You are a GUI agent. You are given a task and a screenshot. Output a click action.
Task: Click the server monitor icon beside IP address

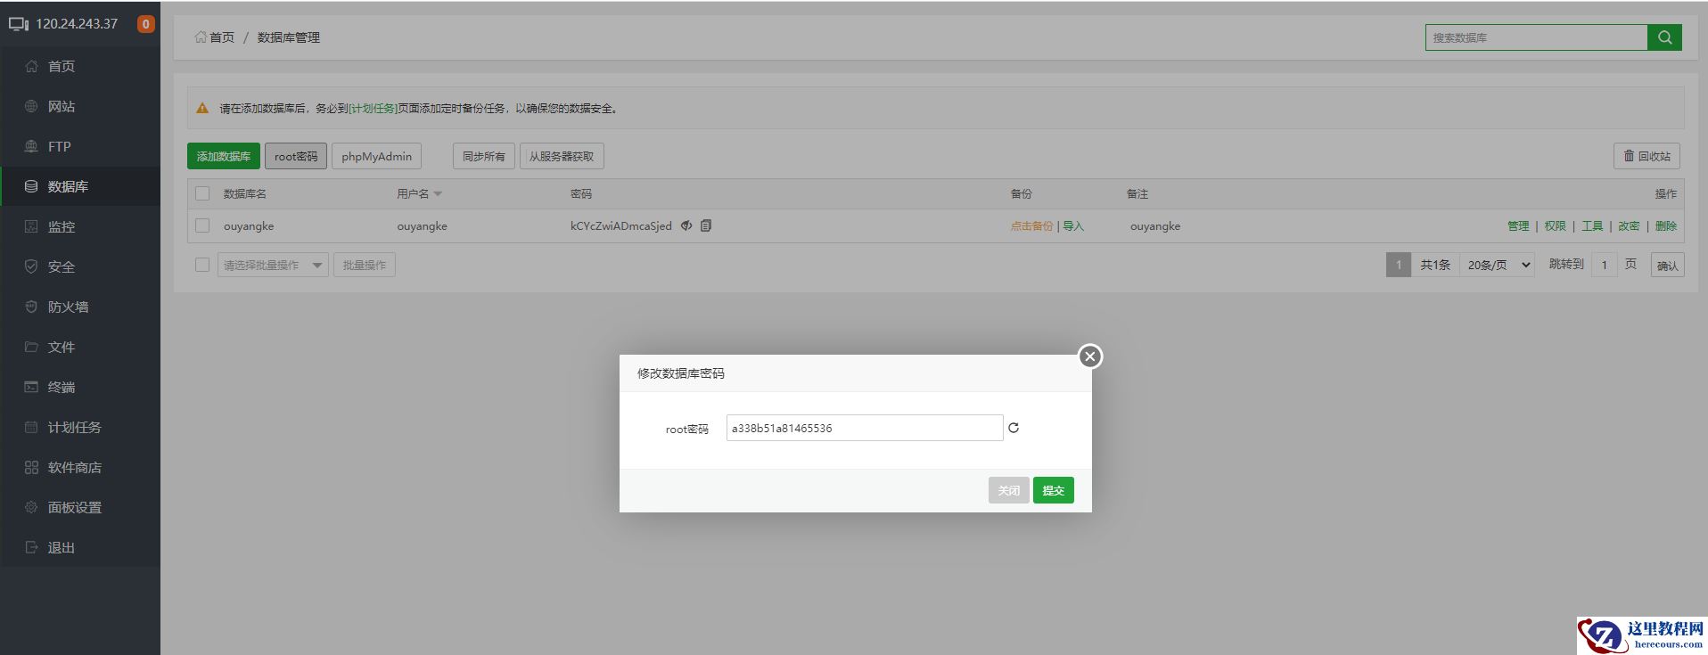(x=19, y=24)
